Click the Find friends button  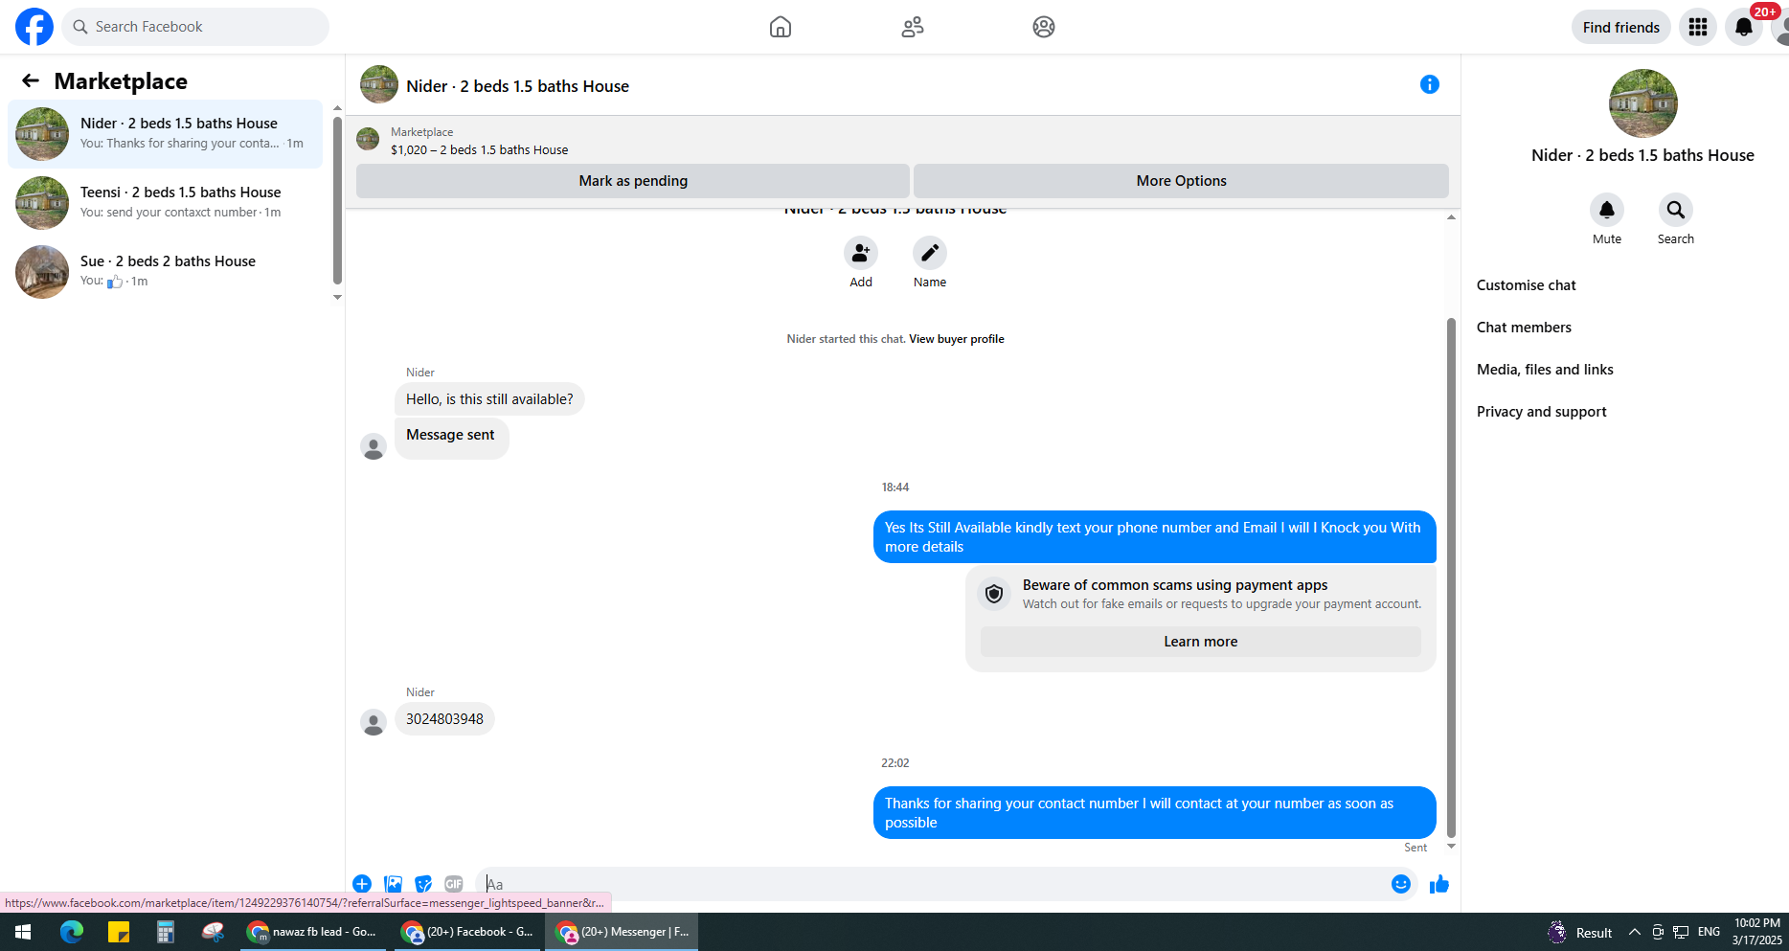[1621, 27]
